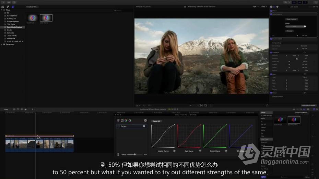Click the search field in titles browser

(123, 10)
